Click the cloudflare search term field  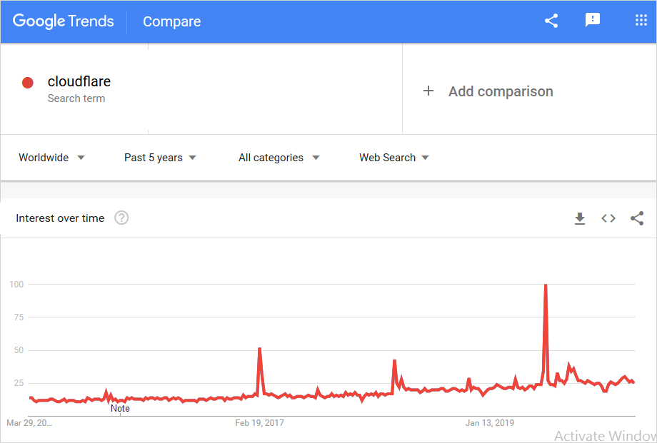click(79, 81)
